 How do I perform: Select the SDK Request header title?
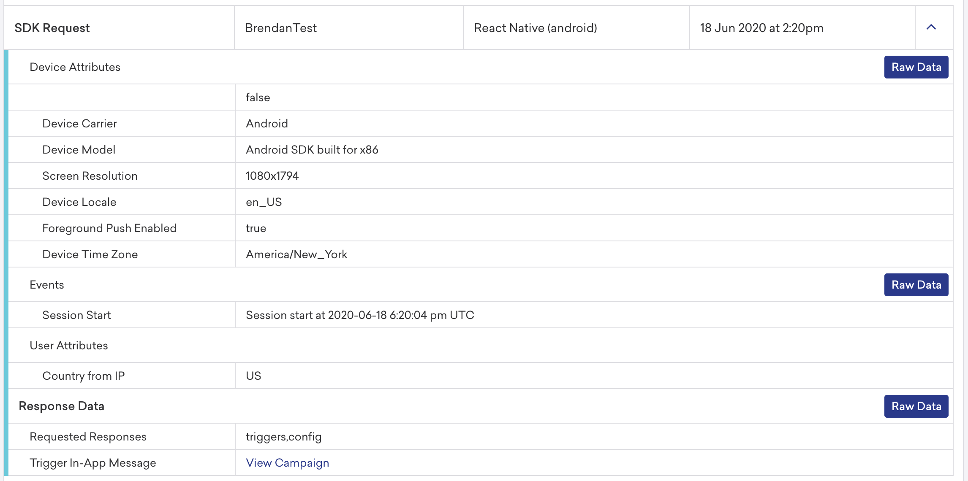(52, 27)
